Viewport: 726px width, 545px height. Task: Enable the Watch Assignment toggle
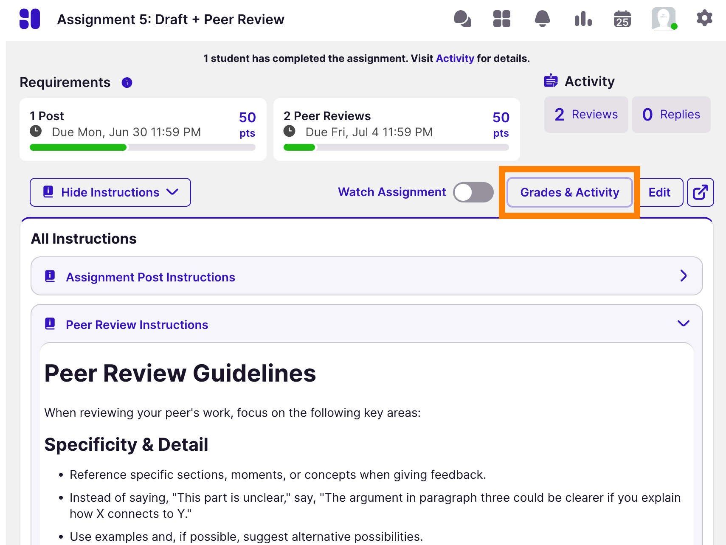click(x=473, y=192)
